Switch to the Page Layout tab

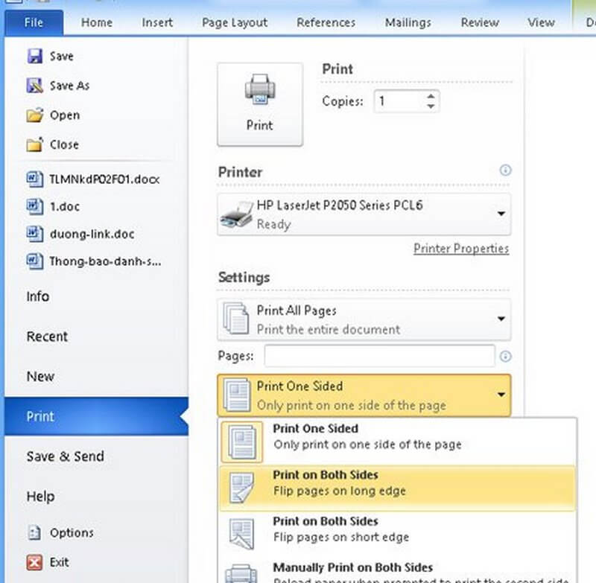pos(235,22)
